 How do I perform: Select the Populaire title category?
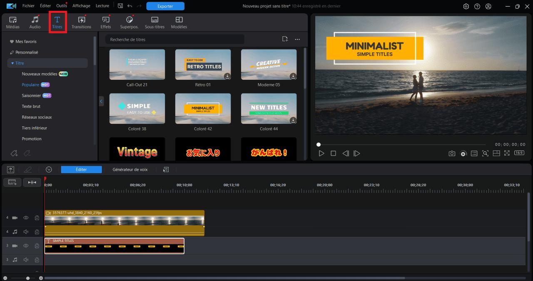click(x=30, y=85)
